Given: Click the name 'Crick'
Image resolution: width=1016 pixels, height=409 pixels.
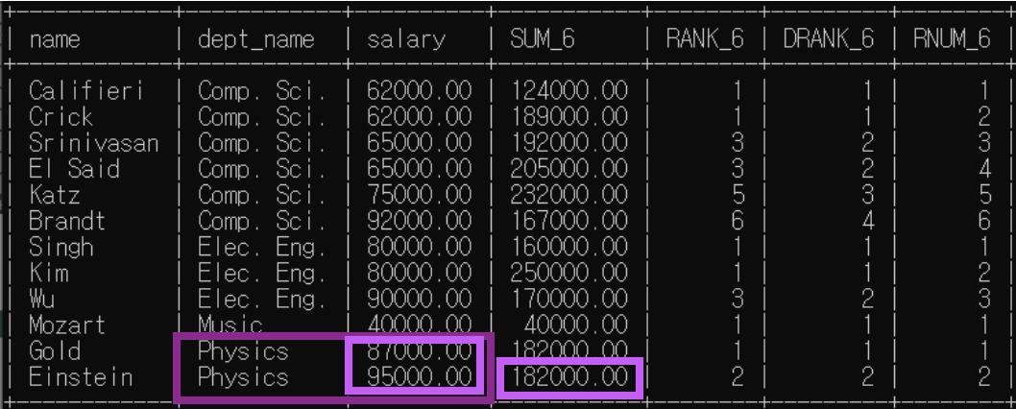Looking at the screenshot, I should (x=60, y=117).
